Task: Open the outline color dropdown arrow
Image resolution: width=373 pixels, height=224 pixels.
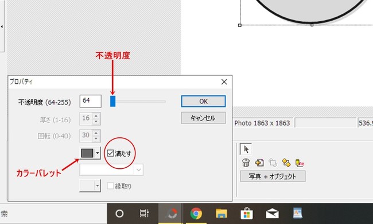Action: (x=98, y=186)
